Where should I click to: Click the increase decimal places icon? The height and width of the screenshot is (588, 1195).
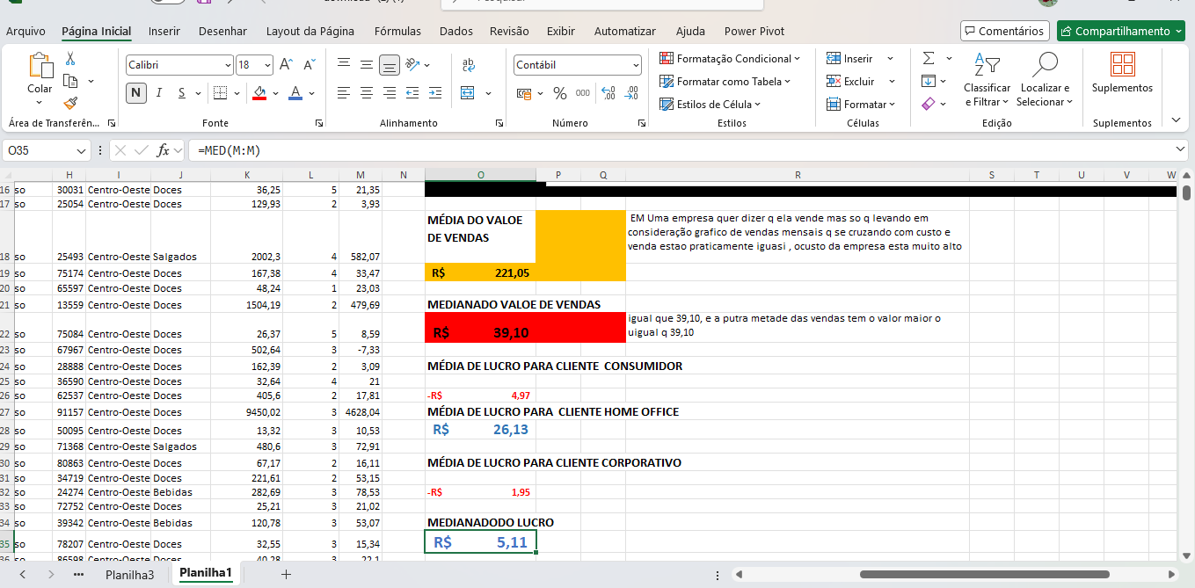tap(608, 92)
